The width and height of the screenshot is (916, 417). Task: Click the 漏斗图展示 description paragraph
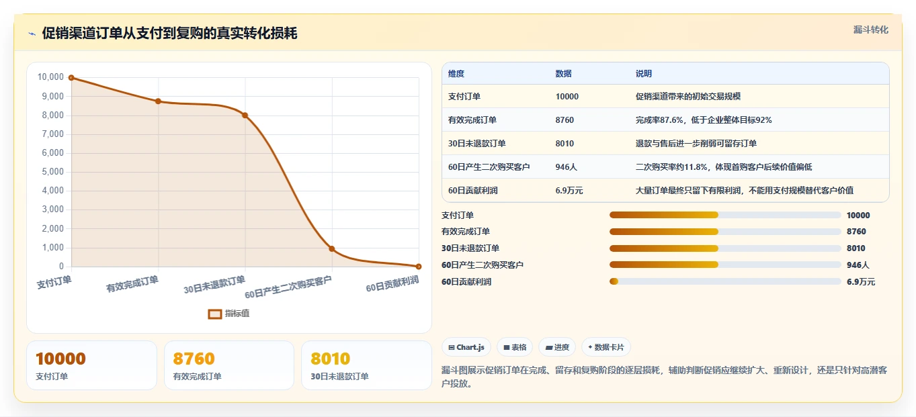(x=665, y=377)
